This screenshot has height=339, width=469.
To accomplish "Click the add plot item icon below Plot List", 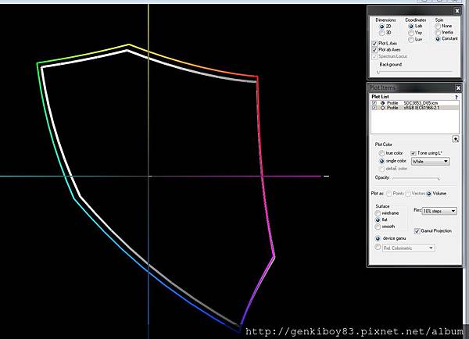I will tap(456, 139).
